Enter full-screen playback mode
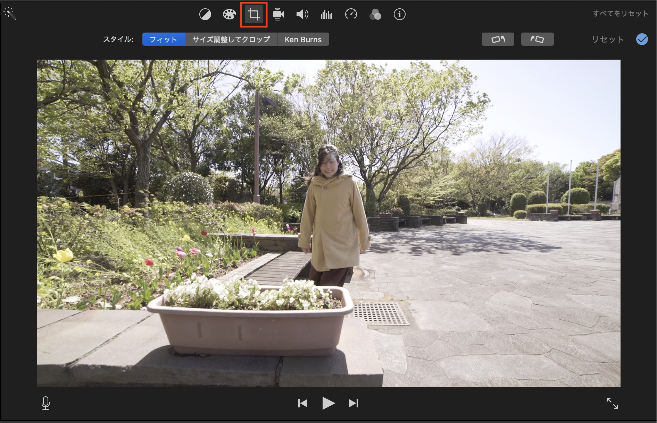657x423 pixels. click(x=612, y=403)
